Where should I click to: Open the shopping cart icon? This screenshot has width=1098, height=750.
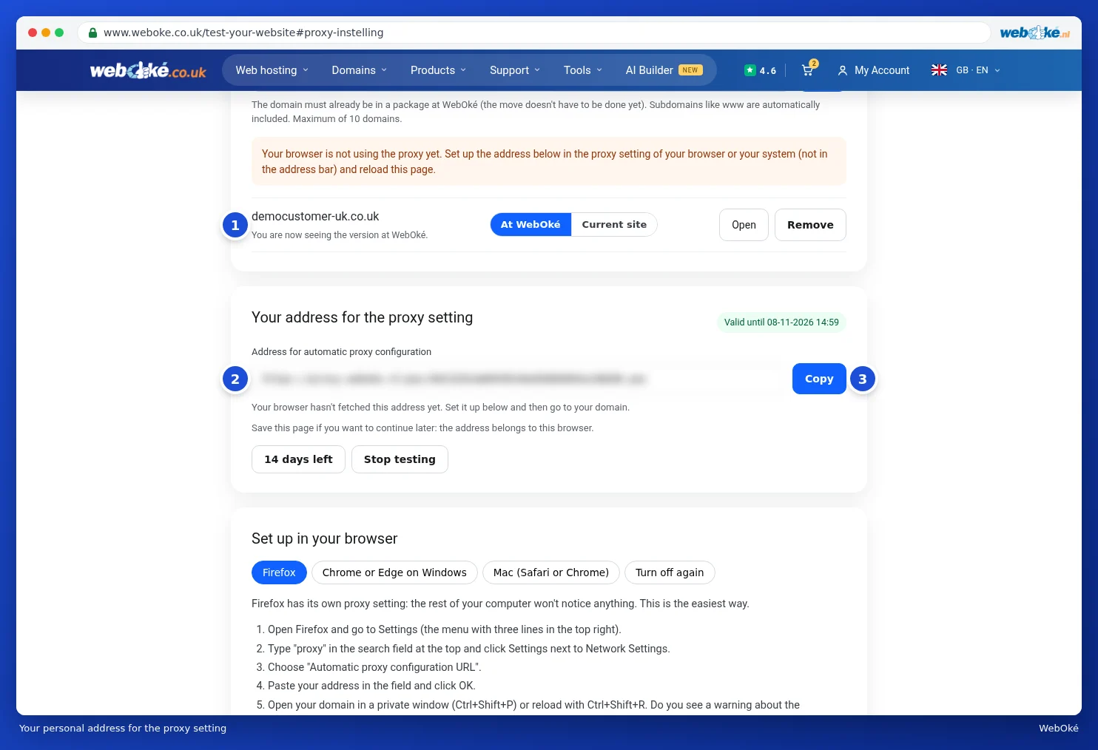pyautogui.click(x=809, y=70)
